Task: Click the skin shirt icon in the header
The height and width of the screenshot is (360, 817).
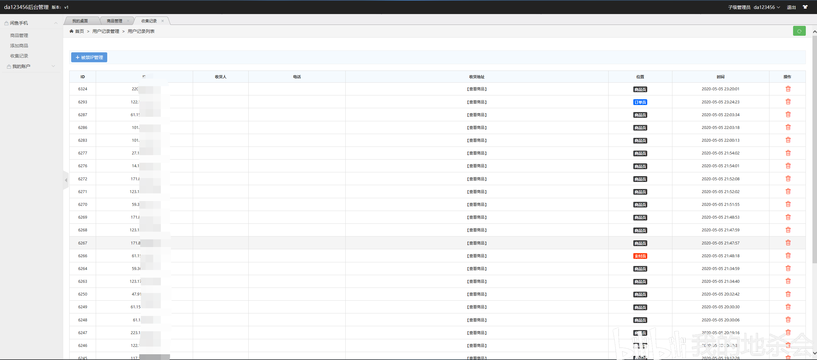Action: 805,7
